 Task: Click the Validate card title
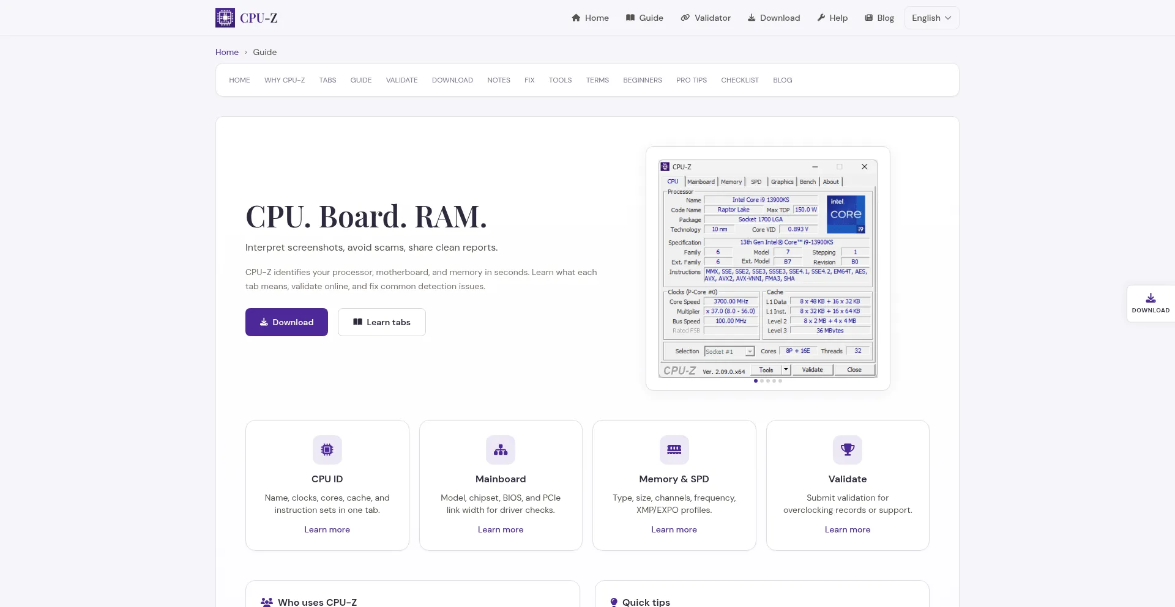[x=848, y=479]
